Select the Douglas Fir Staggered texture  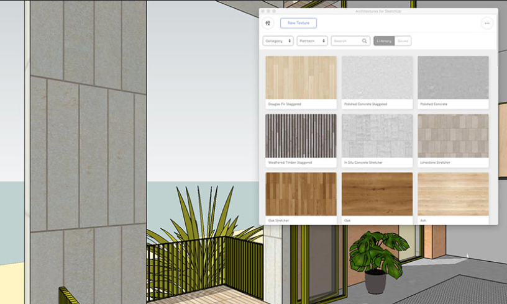301,78
